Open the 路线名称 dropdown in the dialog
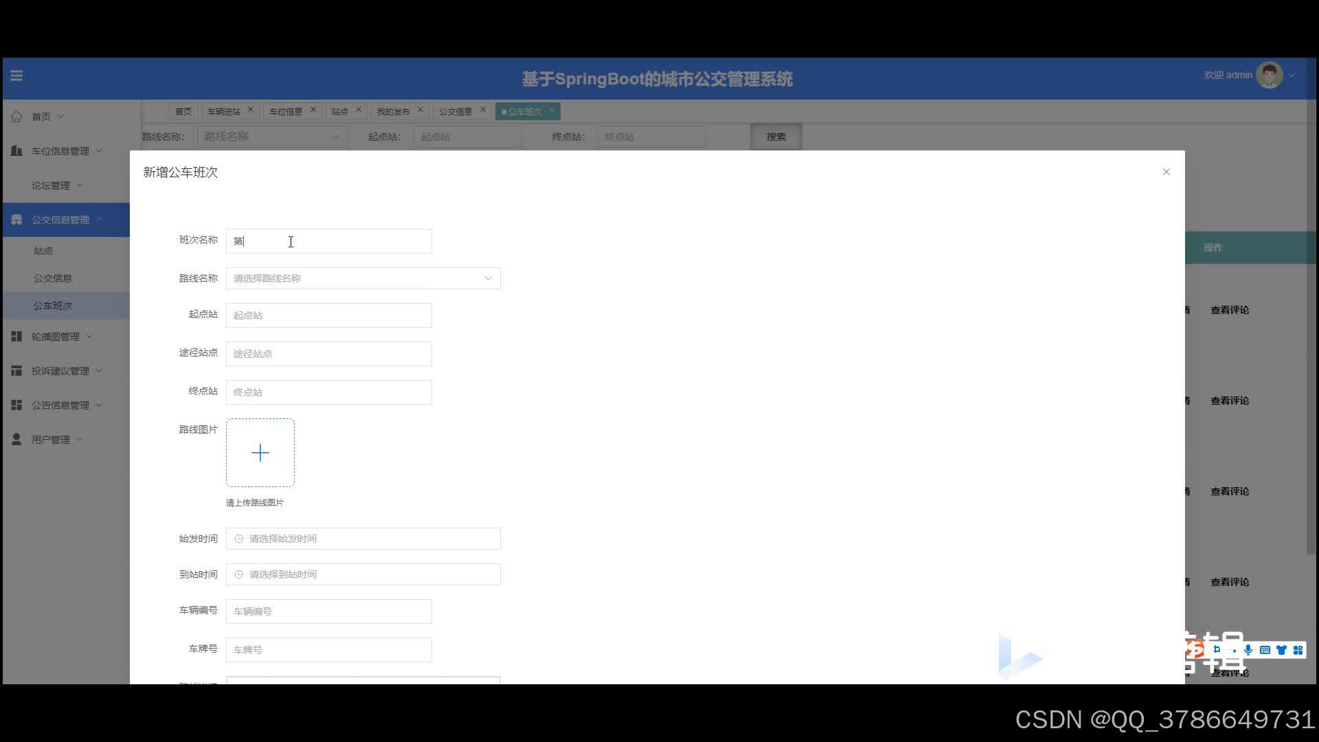The width and height of the screenshot is (1319, 742). pyautogui.click(x=363, y=278)
